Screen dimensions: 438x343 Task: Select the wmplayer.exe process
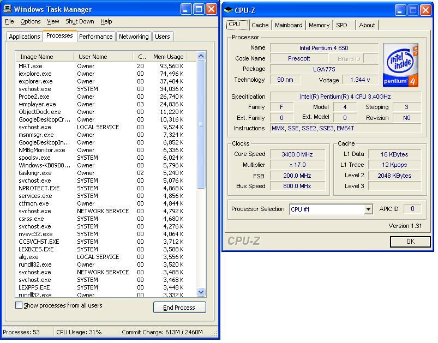[x=101, y=104]
